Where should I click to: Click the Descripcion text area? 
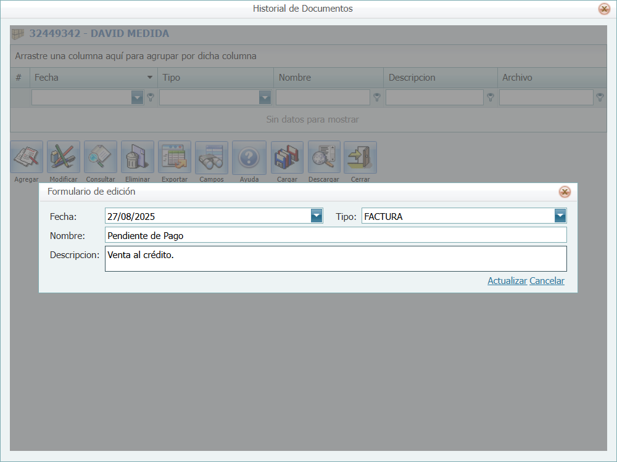(x=336, y=259)
